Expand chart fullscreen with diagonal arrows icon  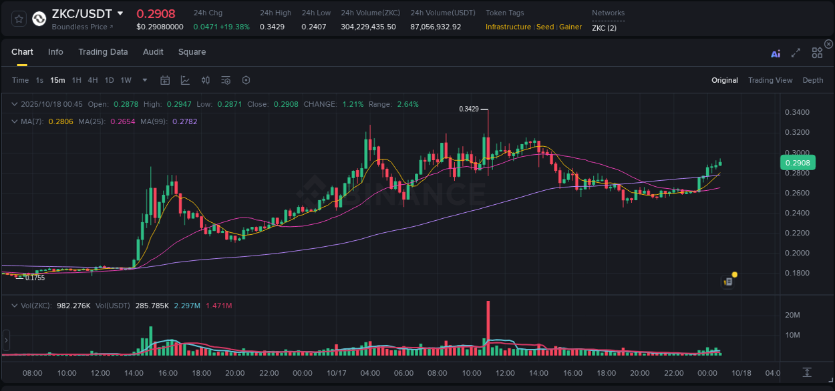coord(796,53)
